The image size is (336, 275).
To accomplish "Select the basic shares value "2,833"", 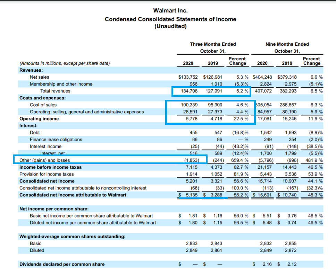I will 192,243.
